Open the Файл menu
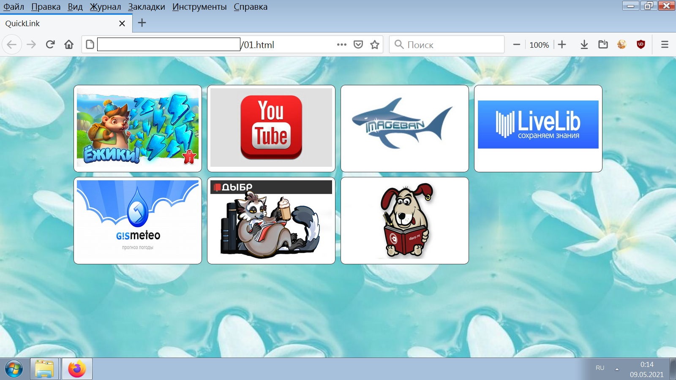Image resolution: width=676 pixels, height=380 pixels. coord(14,7)
